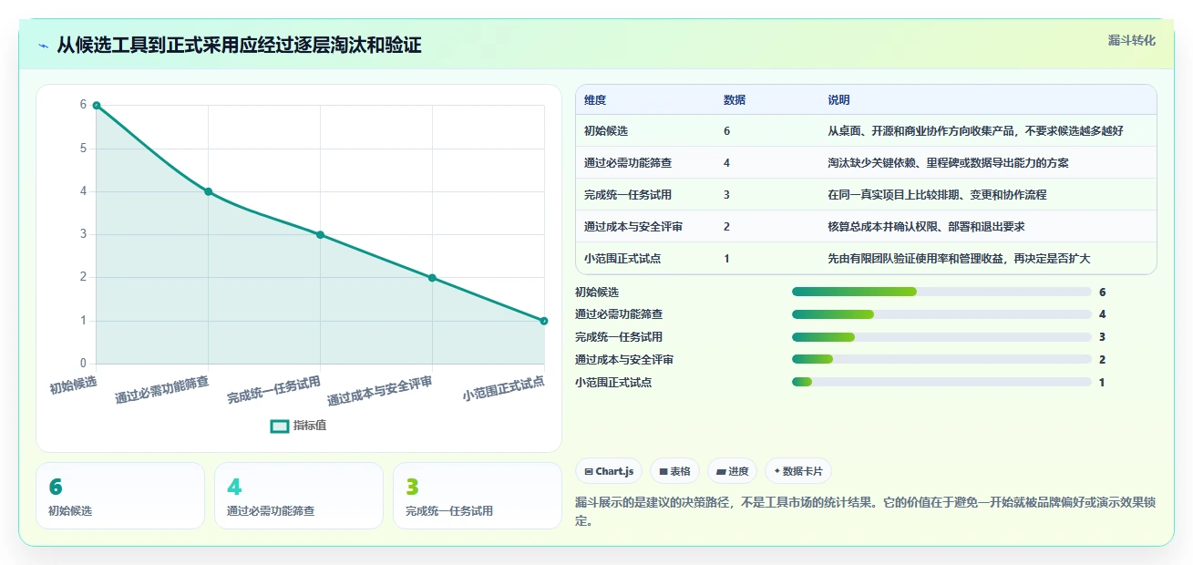Open the Chart.js chip
Viewport: 1193px width, 565px height.
click(609, 471)
